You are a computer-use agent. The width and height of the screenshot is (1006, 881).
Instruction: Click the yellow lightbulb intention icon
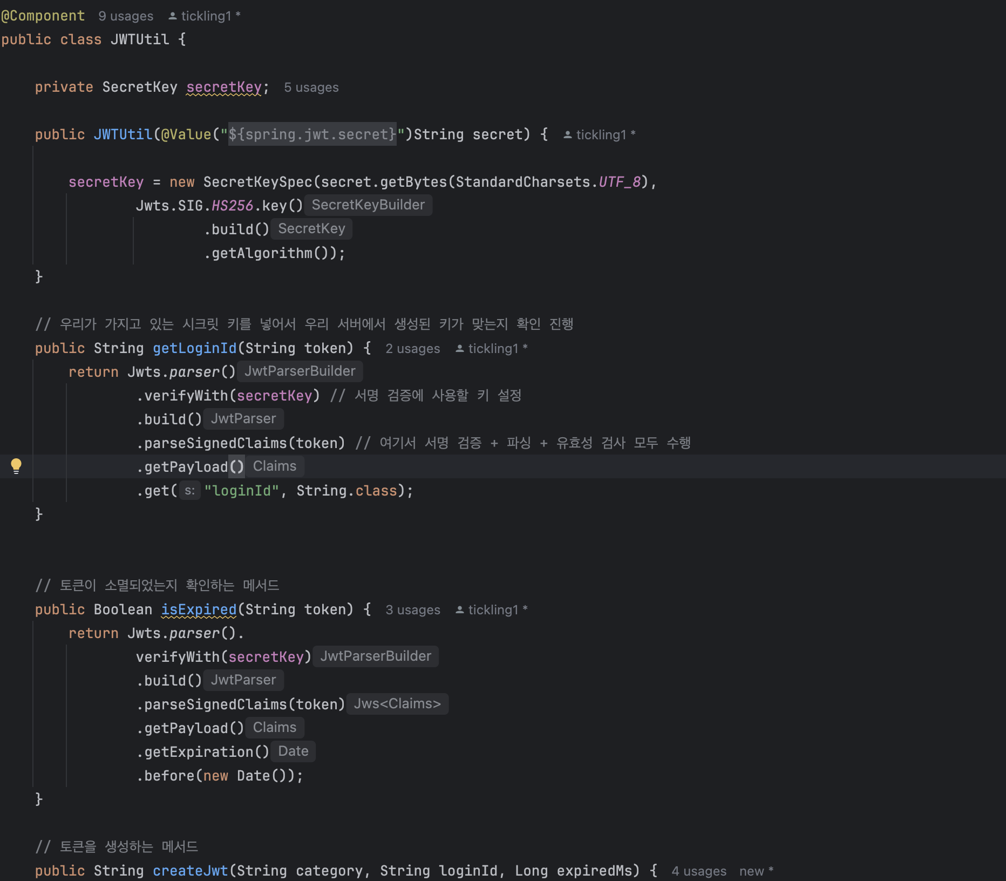16,466
